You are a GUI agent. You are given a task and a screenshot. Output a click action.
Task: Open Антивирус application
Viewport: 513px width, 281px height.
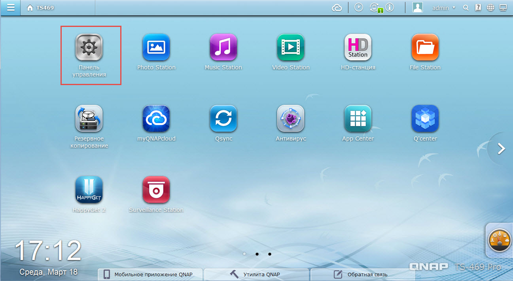(x=291, y=119)
